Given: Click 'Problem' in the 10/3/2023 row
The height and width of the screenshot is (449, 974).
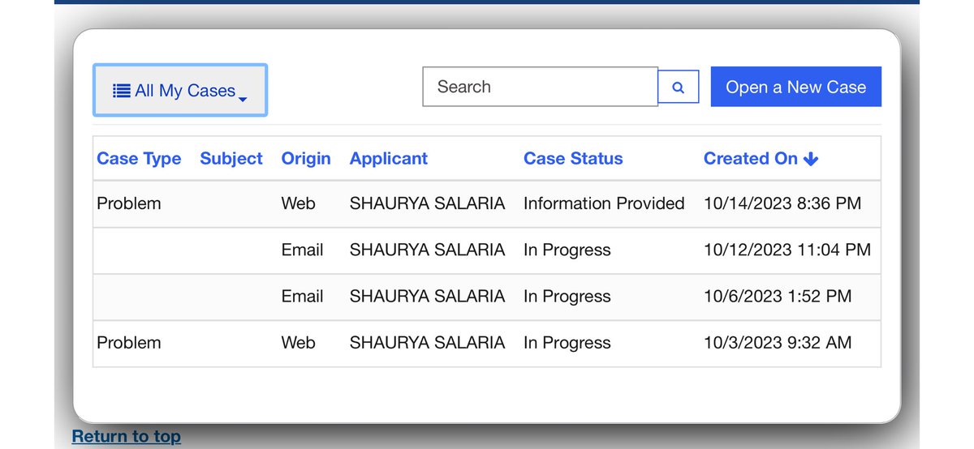Looking at the screenshot, I should (x=129, y=343).
